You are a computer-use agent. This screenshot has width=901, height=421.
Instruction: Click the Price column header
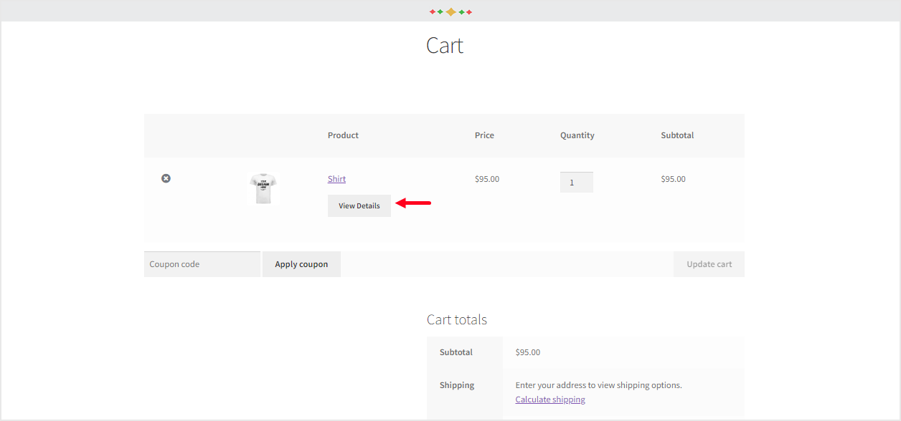484,135
